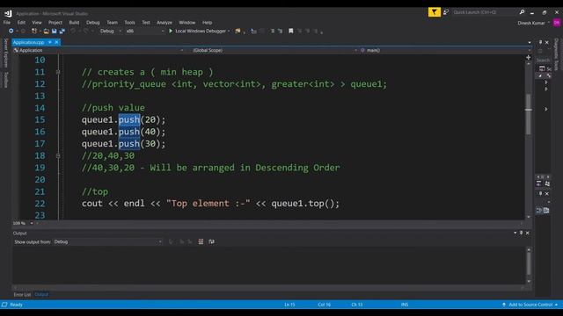
Task: Click the Output panel vertical scrollbar
Action: click(x=528, y=265)
